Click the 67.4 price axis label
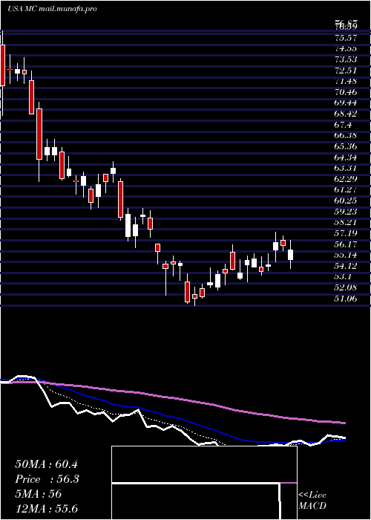371x520 pixels. pyautogui.click(x=343, y=125)
